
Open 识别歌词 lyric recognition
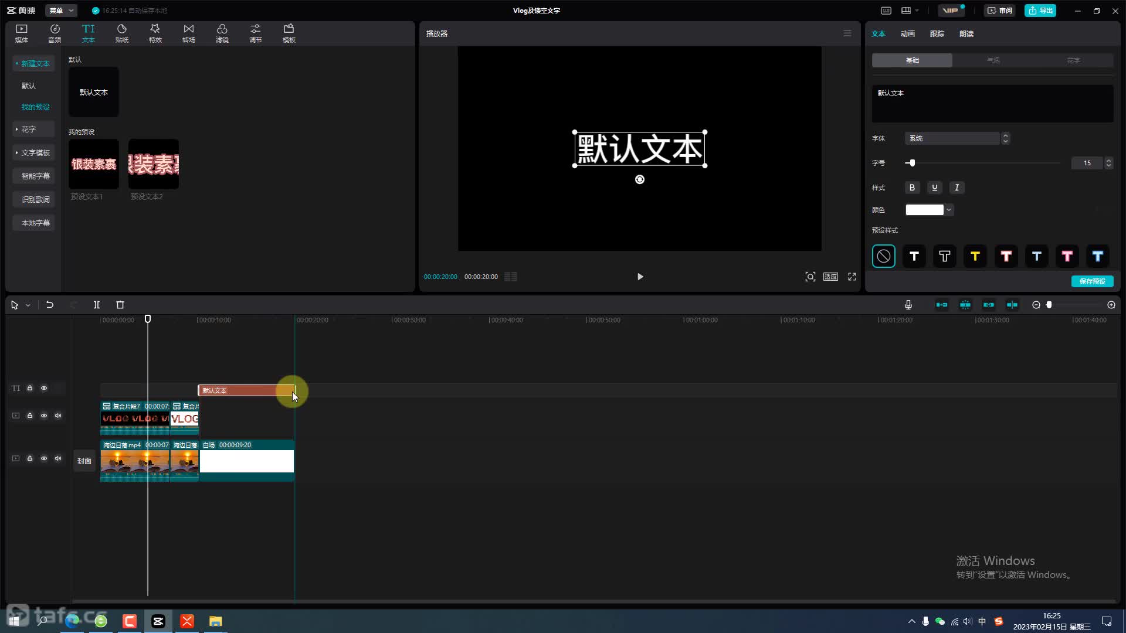33,199
